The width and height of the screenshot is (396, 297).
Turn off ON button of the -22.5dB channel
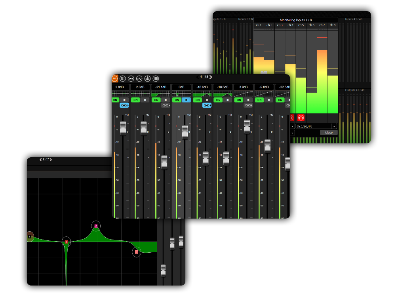click(x=280, y=100)
